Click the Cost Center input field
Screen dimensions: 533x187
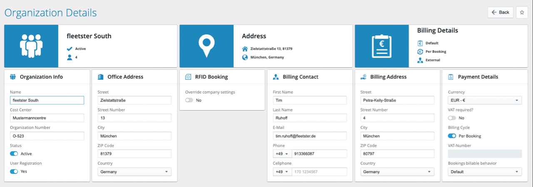click(47, 118)
